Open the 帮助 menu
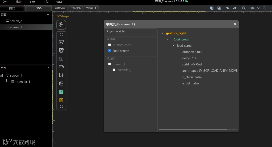Viewport: 272px width, 147px height. coord(59,2)
